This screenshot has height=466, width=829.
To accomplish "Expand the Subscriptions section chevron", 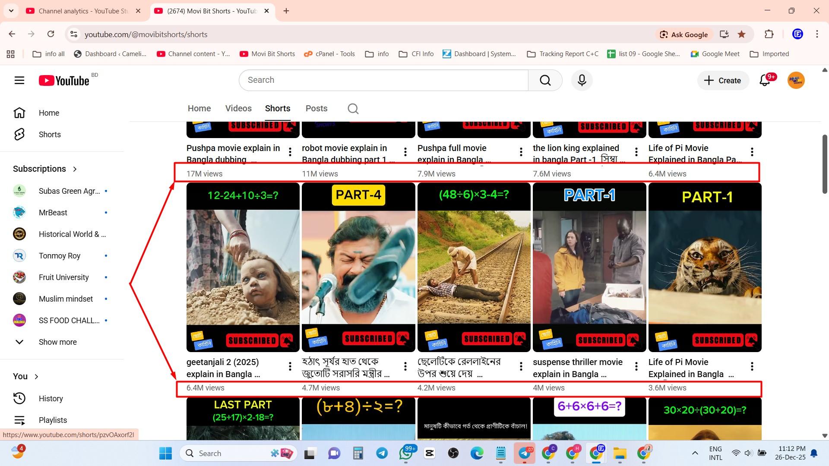I will (75, 169).
